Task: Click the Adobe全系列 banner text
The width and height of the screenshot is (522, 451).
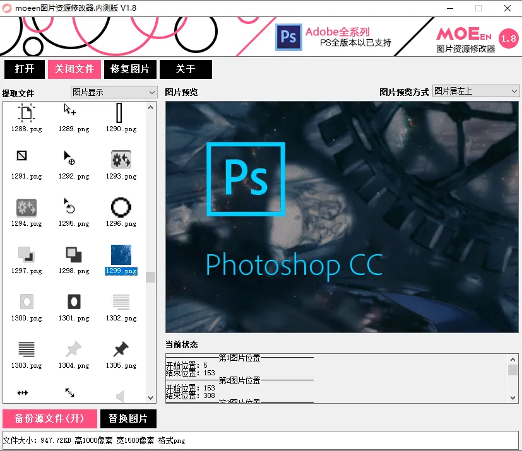Action: (x=338, y=32)
